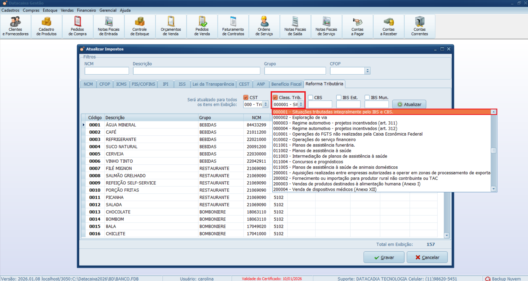Uncheck the CST checkbox
Screen dimensions: 528x281
(x=246, y=98)
